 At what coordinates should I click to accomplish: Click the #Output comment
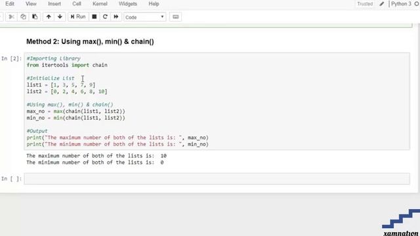point(37,131)
